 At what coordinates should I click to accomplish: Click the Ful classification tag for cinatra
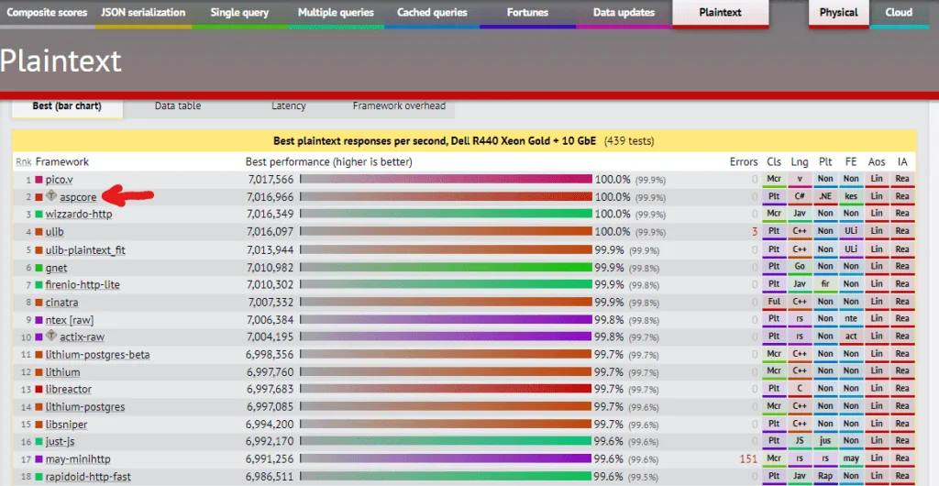tap(774, 302)
